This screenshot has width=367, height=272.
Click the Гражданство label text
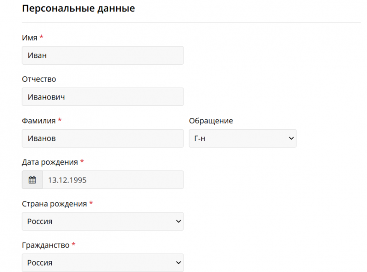pos(45,245)
